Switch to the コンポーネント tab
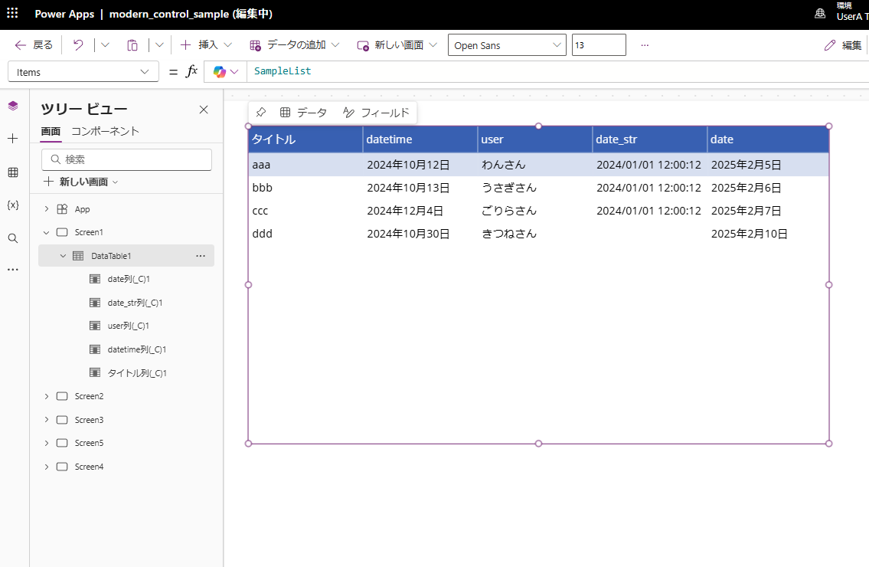This screenshot has width=869, height=567. click(105, 131)
